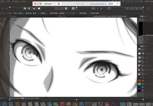
Task: Click the '7 days left. Buy now' link
Action: coord(98,4)
